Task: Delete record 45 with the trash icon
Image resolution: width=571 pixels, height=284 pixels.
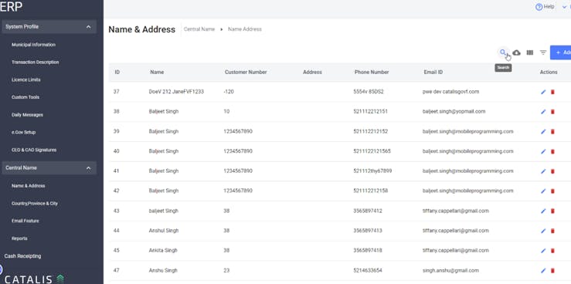Action: point(552,251)
